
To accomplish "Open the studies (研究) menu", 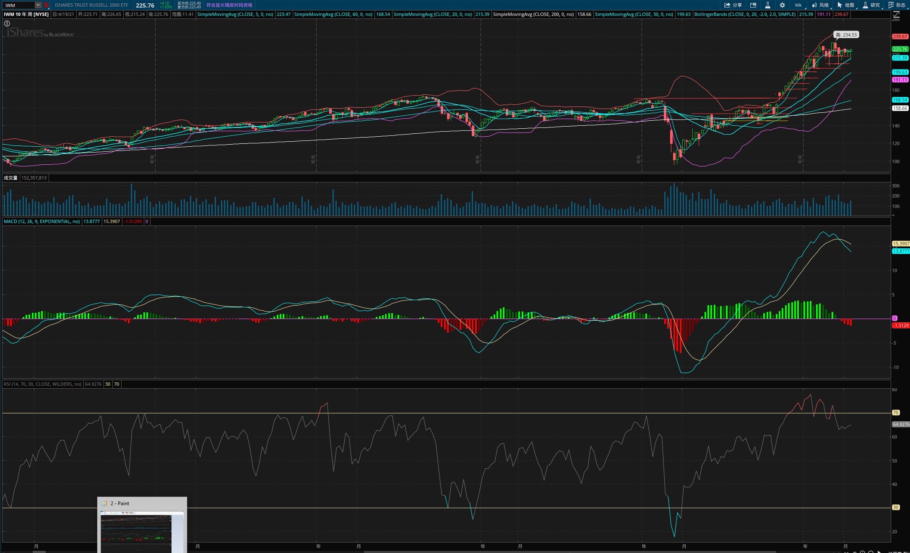I will point(871,5).
